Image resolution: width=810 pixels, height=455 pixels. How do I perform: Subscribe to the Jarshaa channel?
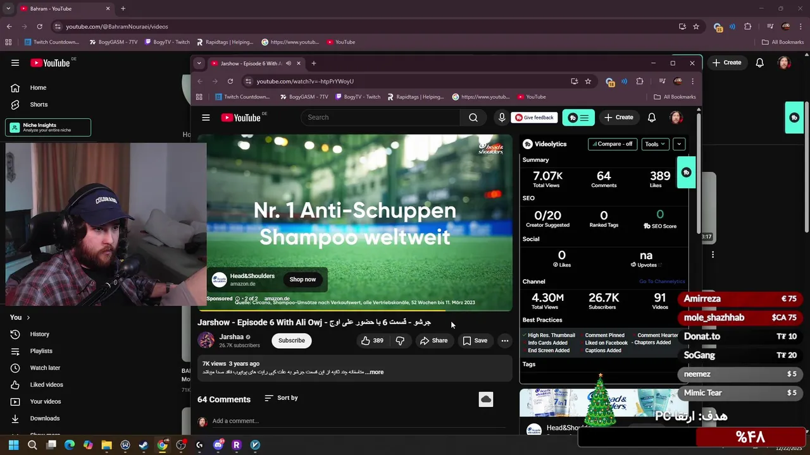(x=292, y=341)
